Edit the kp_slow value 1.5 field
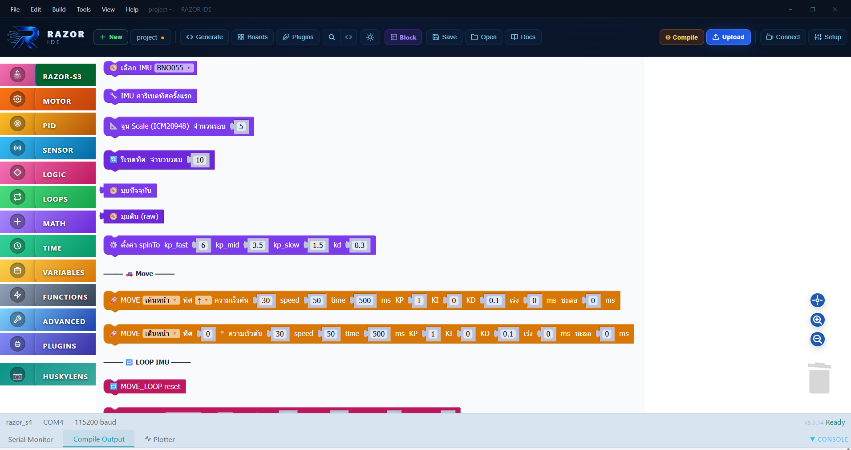This screenshot has height=450, width=851. tap(318, 245)
